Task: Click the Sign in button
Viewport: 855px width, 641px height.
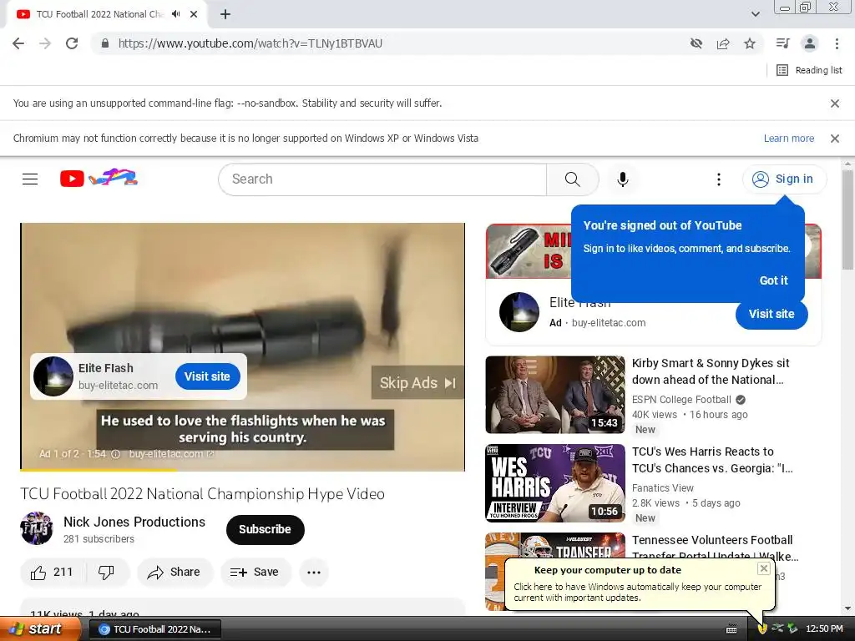Action: pyautogui.click(x=784, y=179)
